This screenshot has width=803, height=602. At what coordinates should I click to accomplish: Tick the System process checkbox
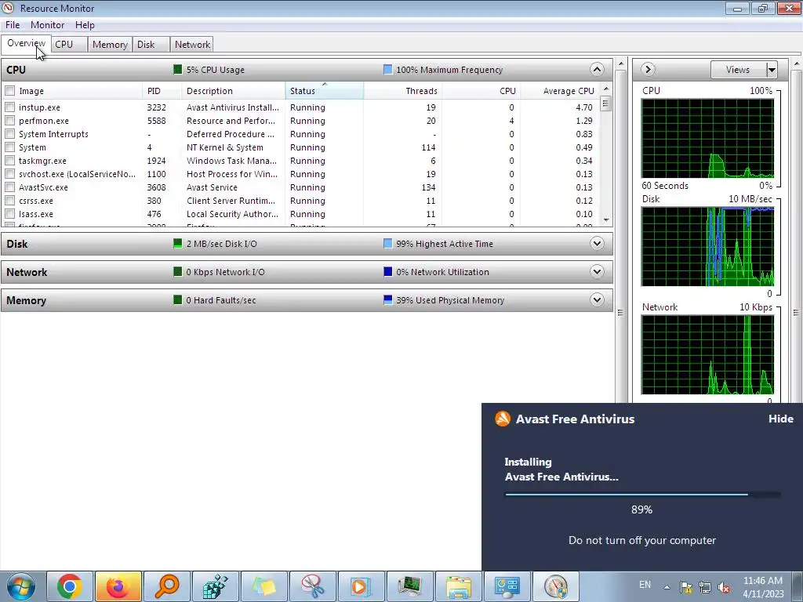9,147
